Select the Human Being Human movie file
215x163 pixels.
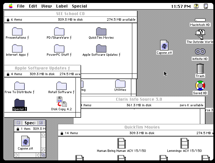(122, 143)
